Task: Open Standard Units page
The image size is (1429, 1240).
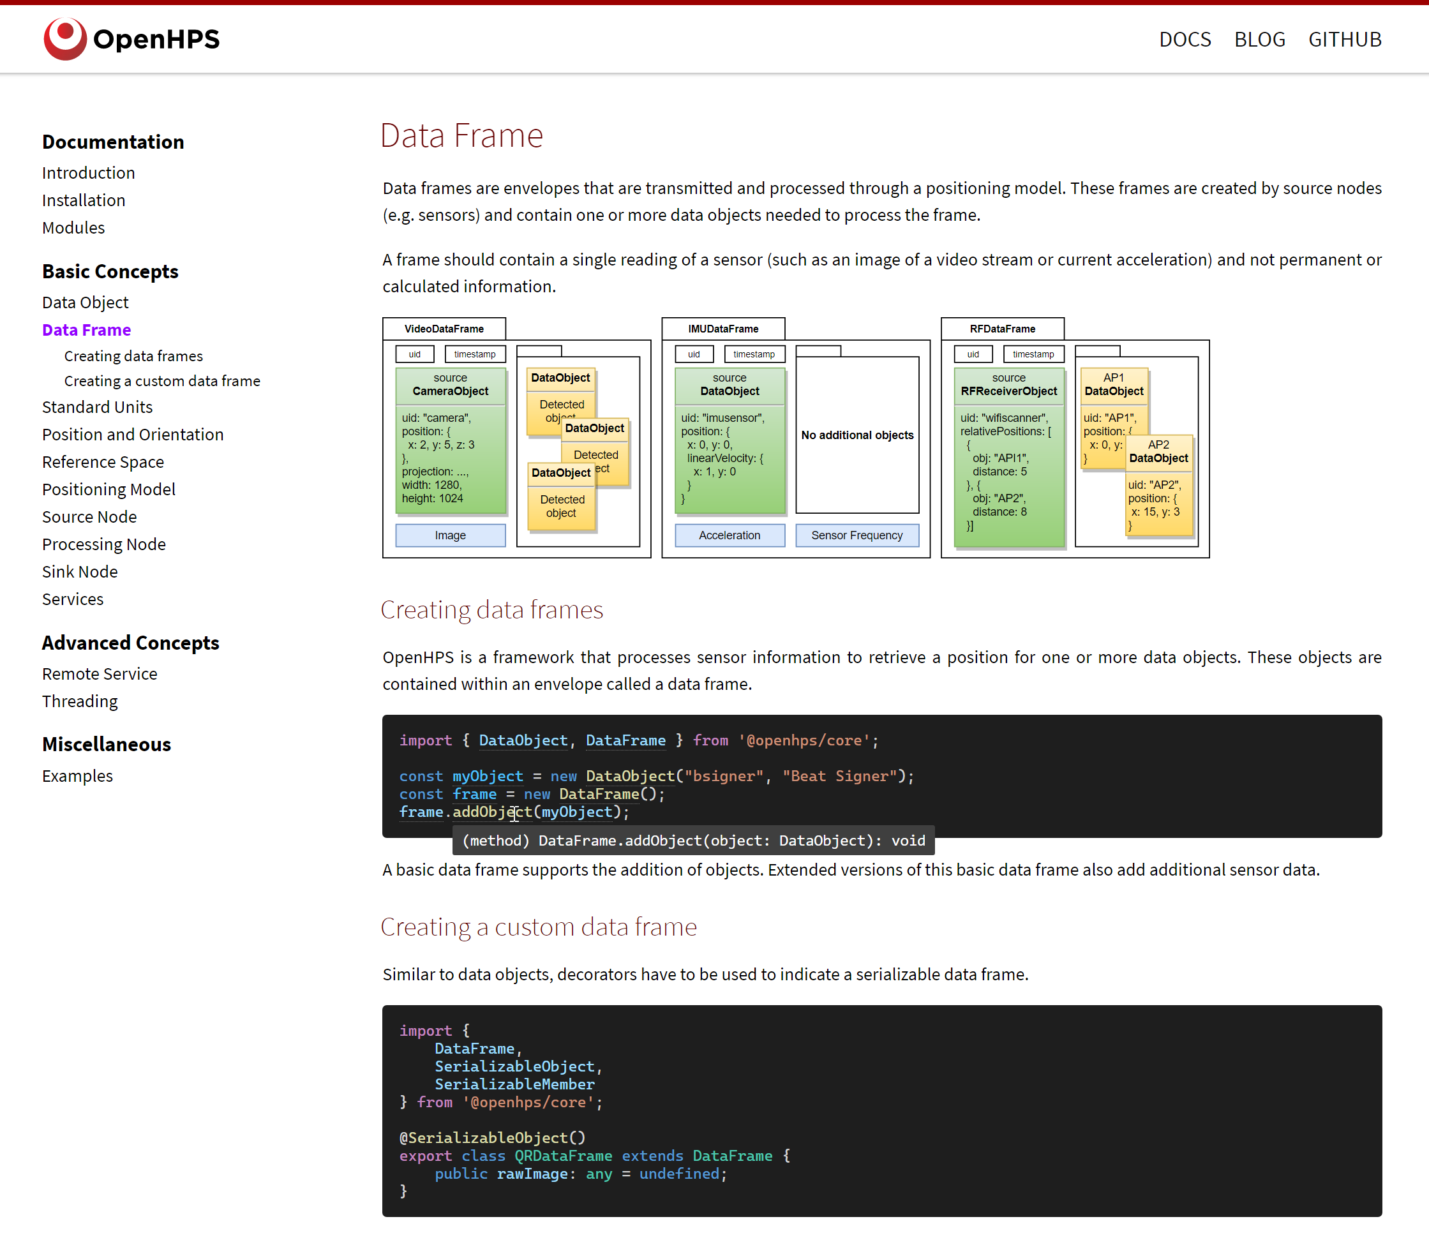Action: (x=98, y=407)
